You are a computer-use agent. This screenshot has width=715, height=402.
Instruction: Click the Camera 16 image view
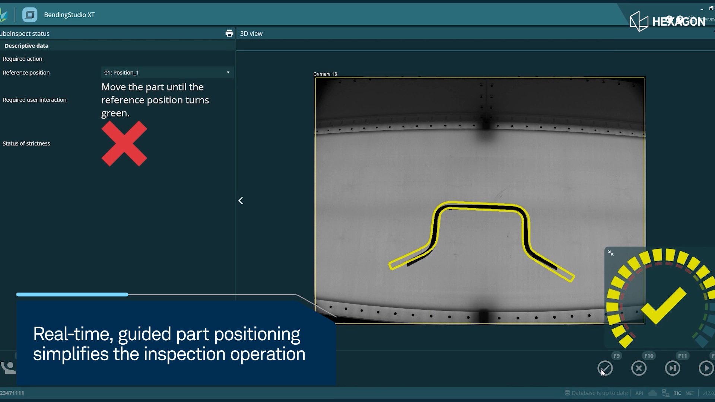480,201
